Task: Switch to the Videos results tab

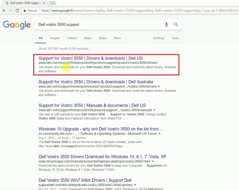Action: tap(72, 38)
